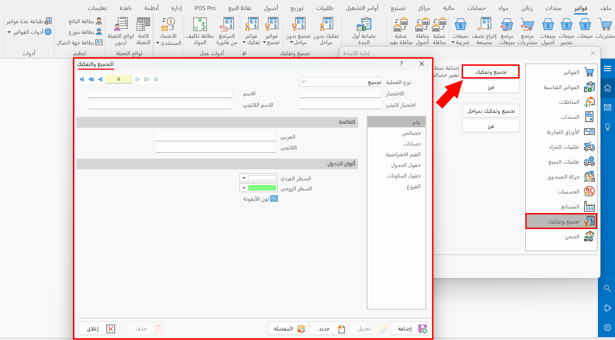Click the home icon in blue sidebar
The height and width of the screenshot is (340, 615).
[x=608, y=88]
